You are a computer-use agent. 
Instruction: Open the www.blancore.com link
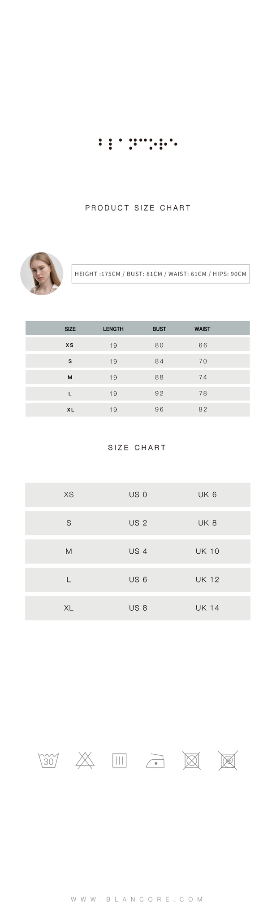138,899
